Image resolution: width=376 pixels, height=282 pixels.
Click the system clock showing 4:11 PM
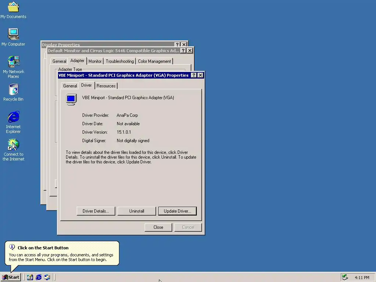tap(362, 278)
